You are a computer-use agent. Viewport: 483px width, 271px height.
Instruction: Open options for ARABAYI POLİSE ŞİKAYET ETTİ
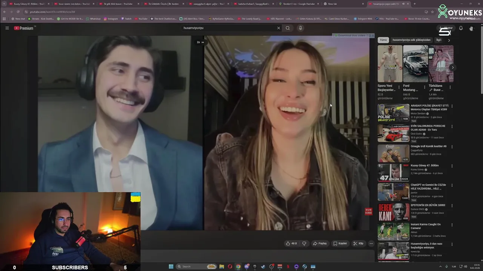pos(452,106)
